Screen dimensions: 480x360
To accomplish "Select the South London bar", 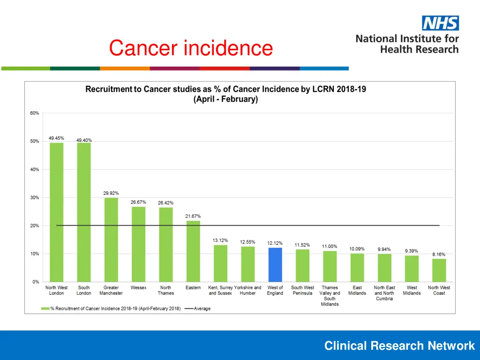I will [84, 212].
